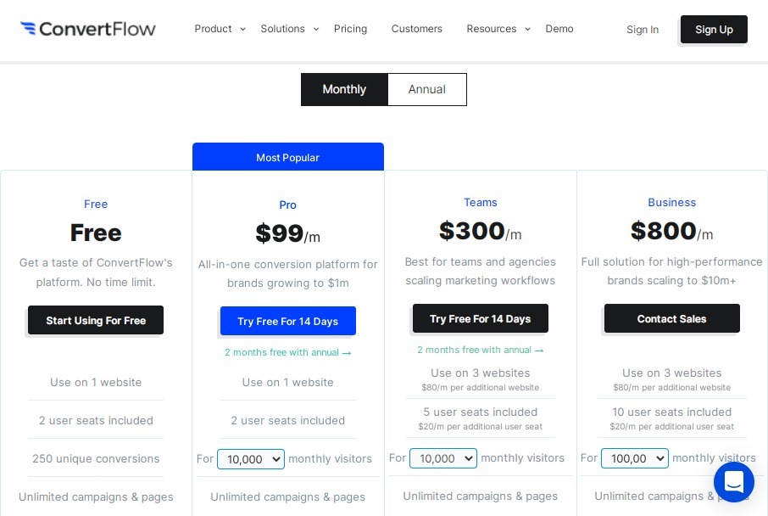Click the Product menu chevron arrow

point(242,29)
